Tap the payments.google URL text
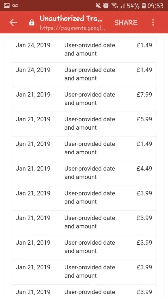The width and height of the screenshot is (168, 298). (x=73, y=28)
